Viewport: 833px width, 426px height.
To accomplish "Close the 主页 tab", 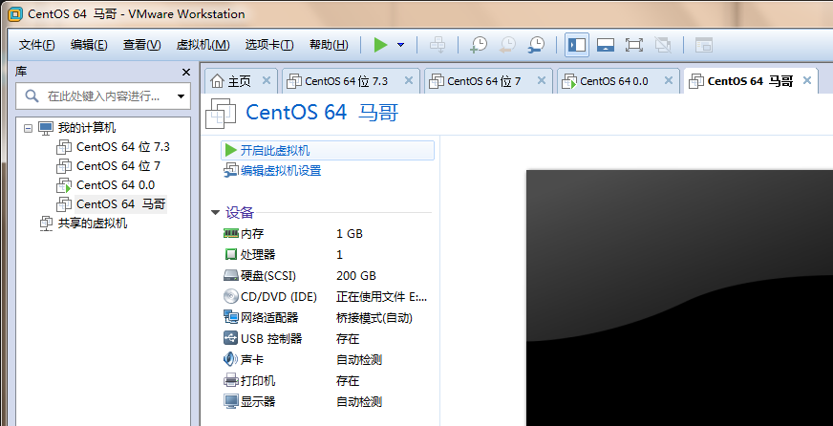I will click(x=267, y=81).
